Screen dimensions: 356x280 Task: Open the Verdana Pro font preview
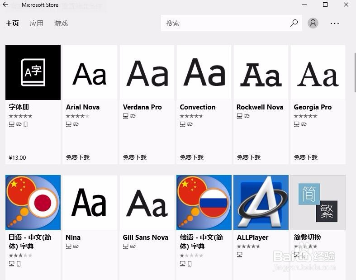click(x=147, y=72)
